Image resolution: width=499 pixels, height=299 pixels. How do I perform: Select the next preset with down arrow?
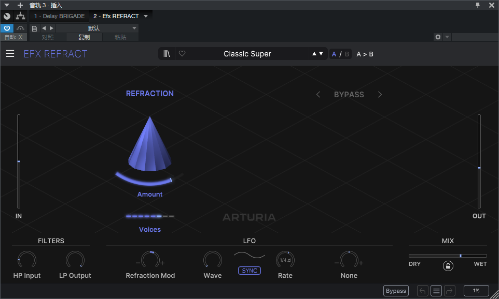(321, 54)
